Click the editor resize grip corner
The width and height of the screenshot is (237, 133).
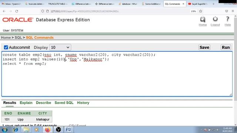pyautogui.click(x=230, y=95)
